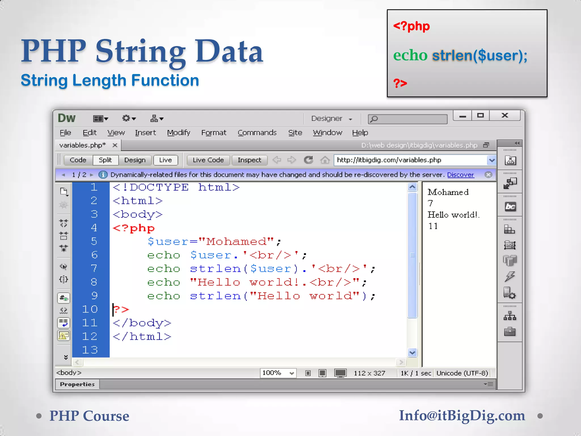Open the File menu
This screenshot has height=436, width=581.
65,133
